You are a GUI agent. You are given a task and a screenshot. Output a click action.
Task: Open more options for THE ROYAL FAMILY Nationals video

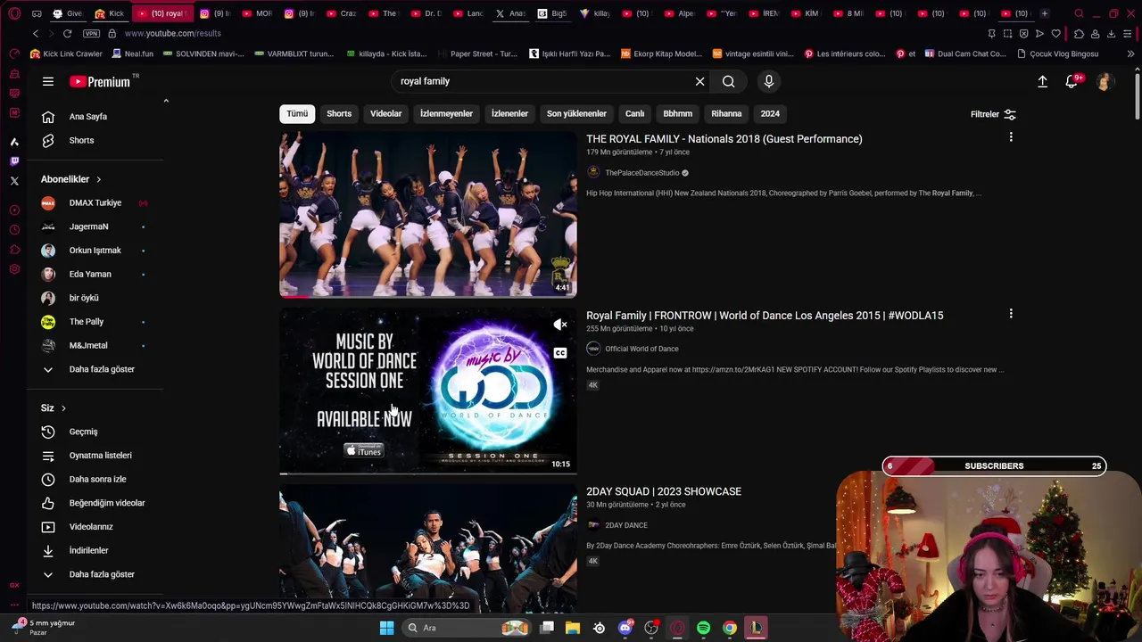[x=1011, y=137]
